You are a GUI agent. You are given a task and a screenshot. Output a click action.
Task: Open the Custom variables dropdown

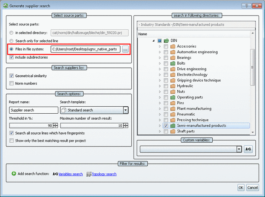[239, 149]
